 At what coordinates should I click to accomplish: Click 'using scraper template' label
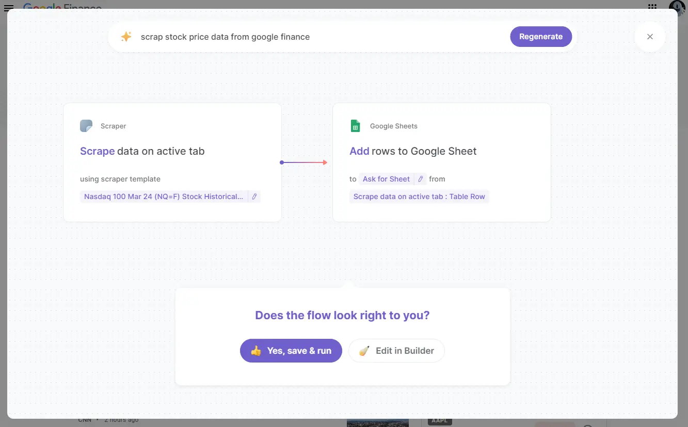pyautogui.click(x=120, y=179)
